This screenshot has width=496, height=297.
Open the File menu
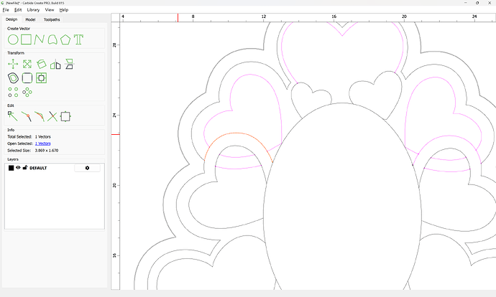[x=6, y=10]
